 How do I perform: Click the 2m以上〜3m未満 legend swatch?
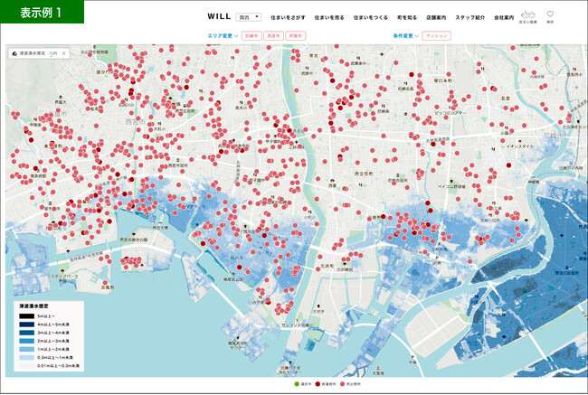click(x=26, y=341)
